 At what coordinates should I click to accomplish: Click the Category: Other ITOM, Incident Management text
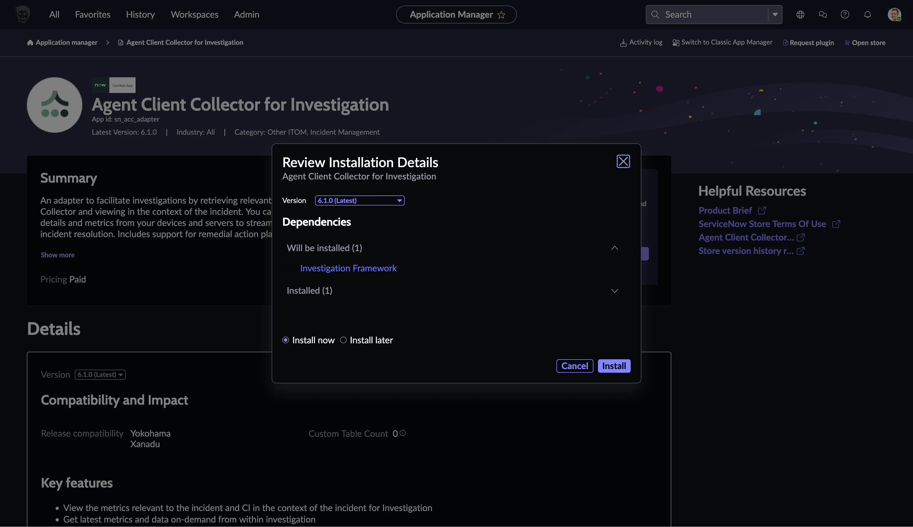tap(307, 132)
